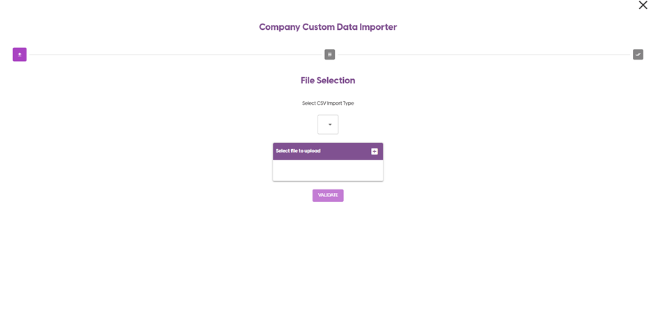Select the third wizard step indicator
653x317 pixels.
coord(638,55)
